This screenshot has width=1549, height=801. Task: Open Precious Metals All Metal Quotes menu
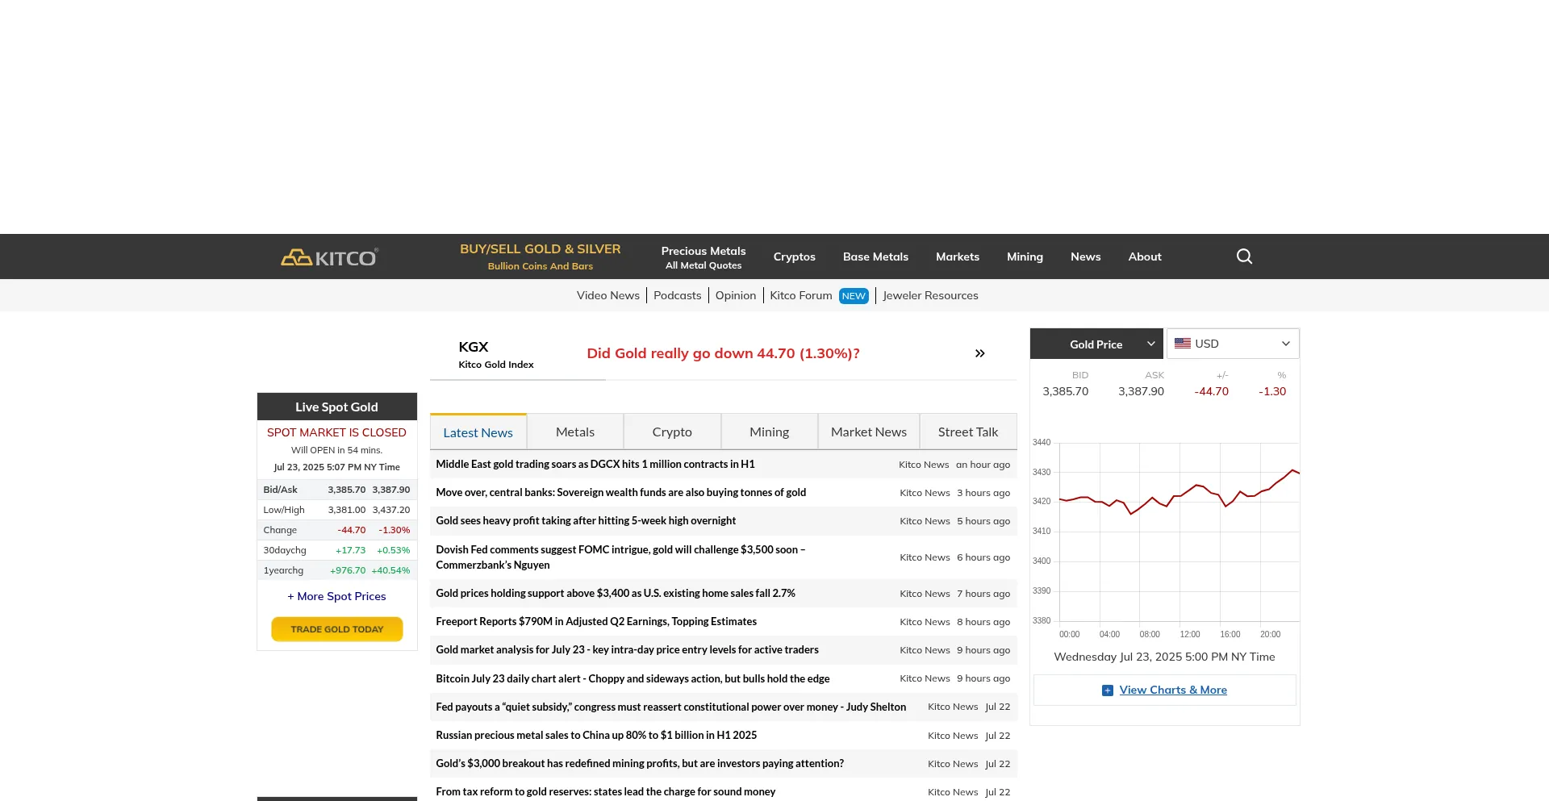pos(704,257)
